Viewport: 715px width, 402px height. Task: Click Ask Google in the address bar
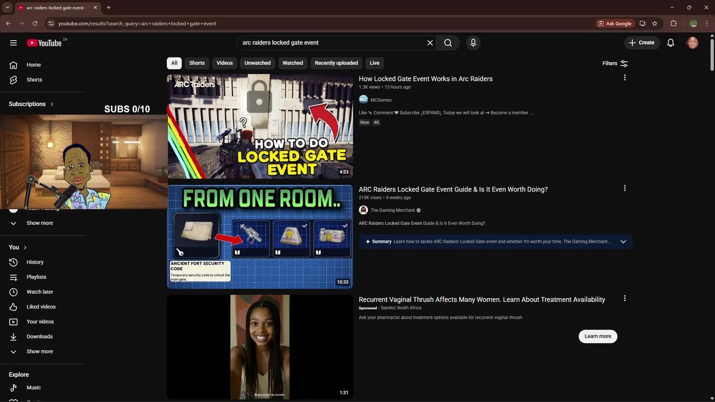(614, 23)
